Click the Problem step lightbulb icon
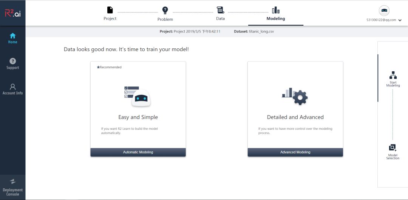Viewport: 408px width, 200px height. [165, 11]
